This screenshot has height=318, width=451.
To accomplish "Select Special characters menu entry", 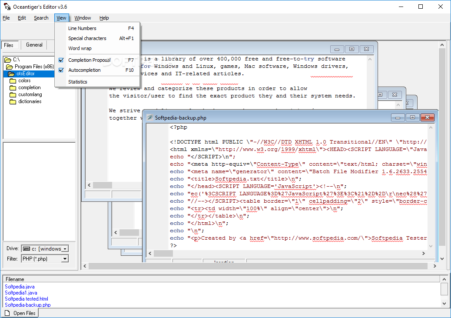I will click(97, 38).
